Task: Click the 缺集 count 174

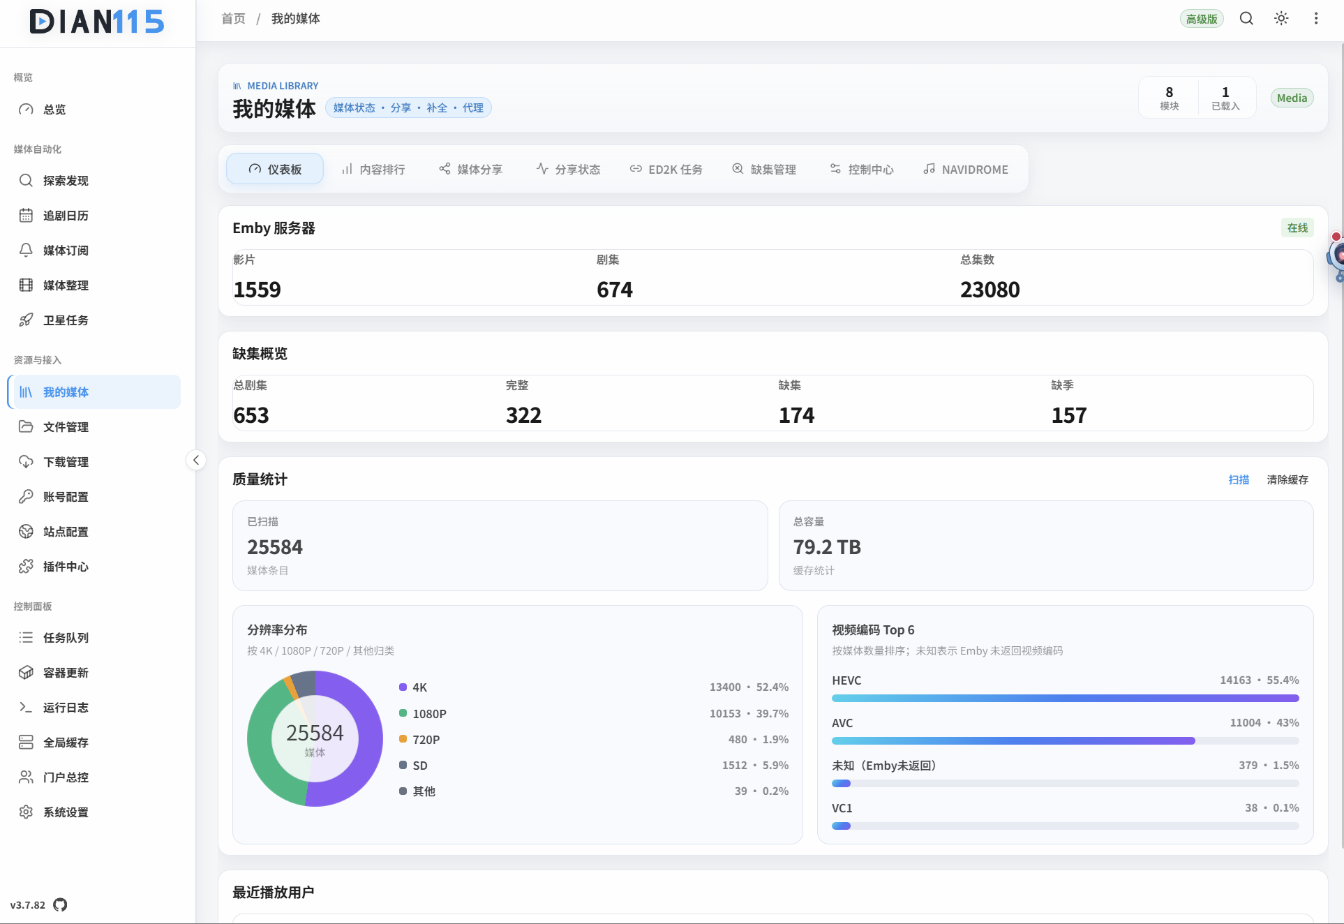Action: (796, 415)
